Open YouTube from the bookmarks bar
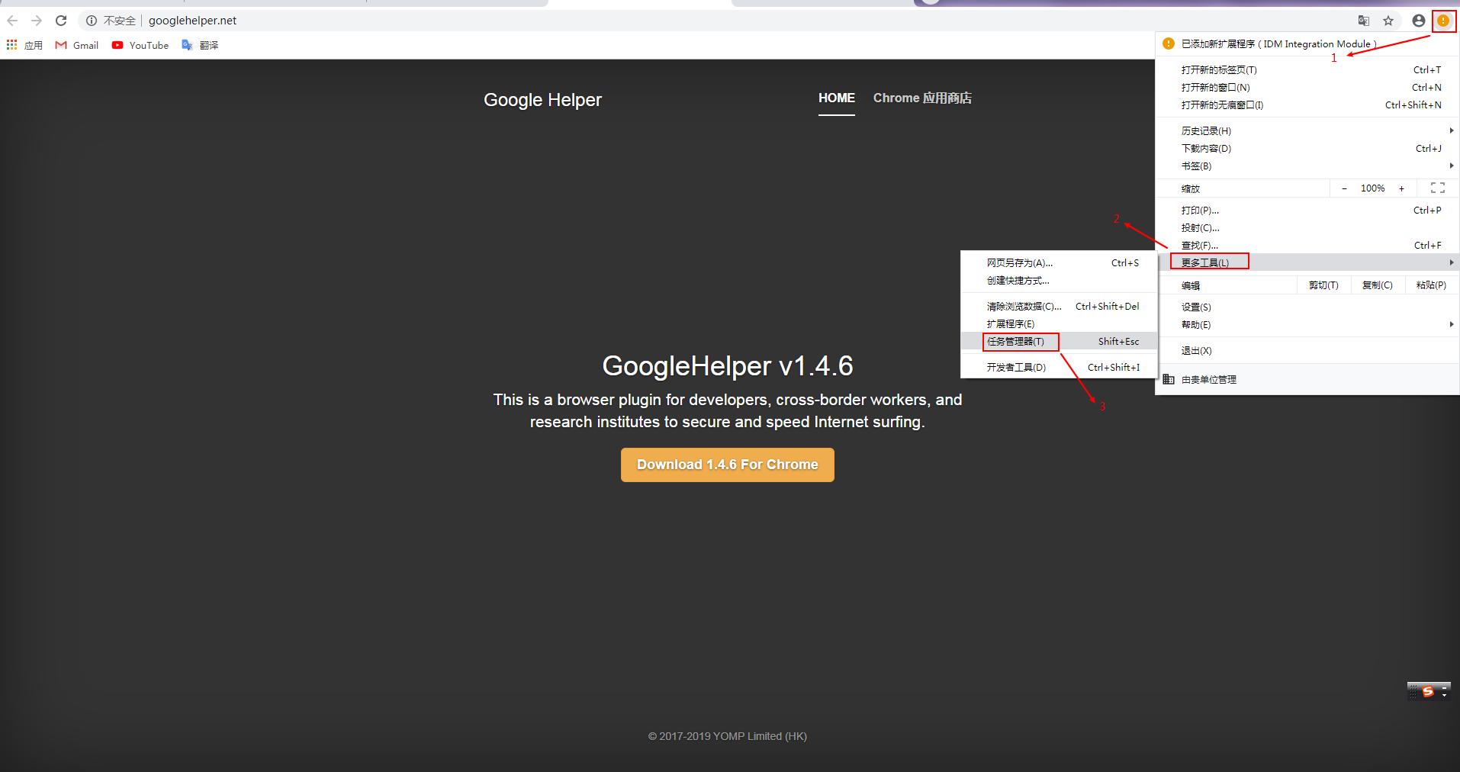Screen dimensions: 1460x772 click(140, 45)
